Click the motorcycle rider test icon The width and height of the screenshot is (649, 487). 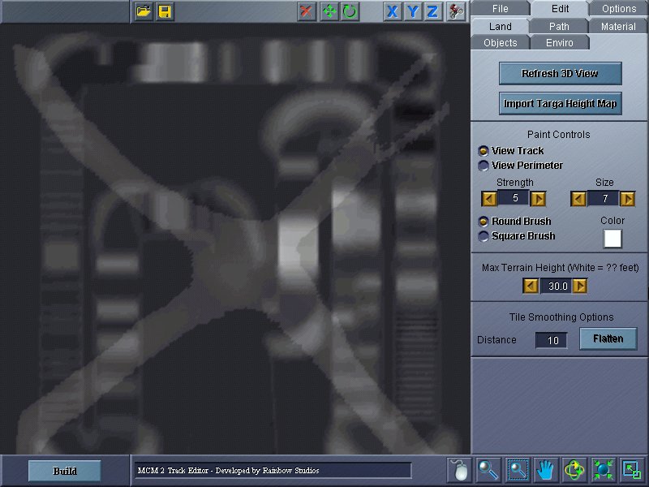[x=456, y=11]
